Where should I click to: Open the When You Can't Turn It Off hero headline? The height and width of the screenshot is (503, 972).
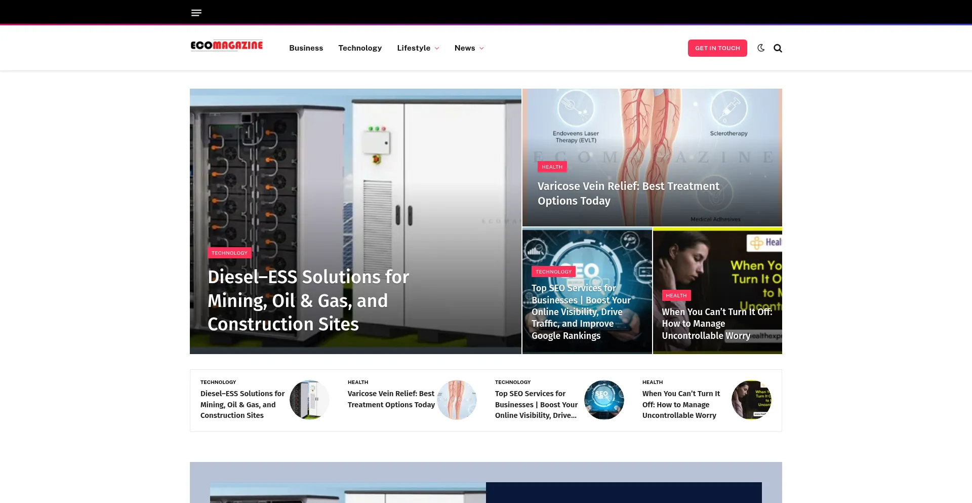pyautogui.click(x=717, y=324)
